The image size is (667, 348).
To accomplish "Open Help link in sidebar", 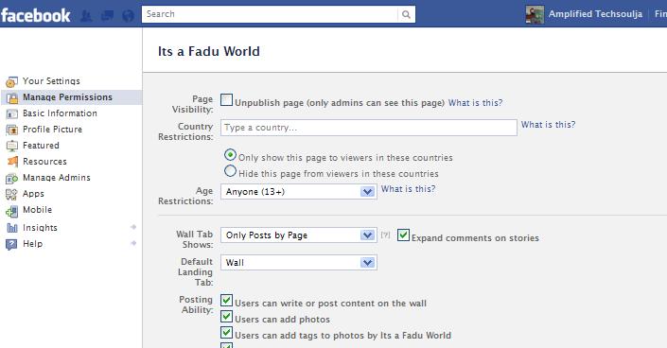I will point(32,244).
